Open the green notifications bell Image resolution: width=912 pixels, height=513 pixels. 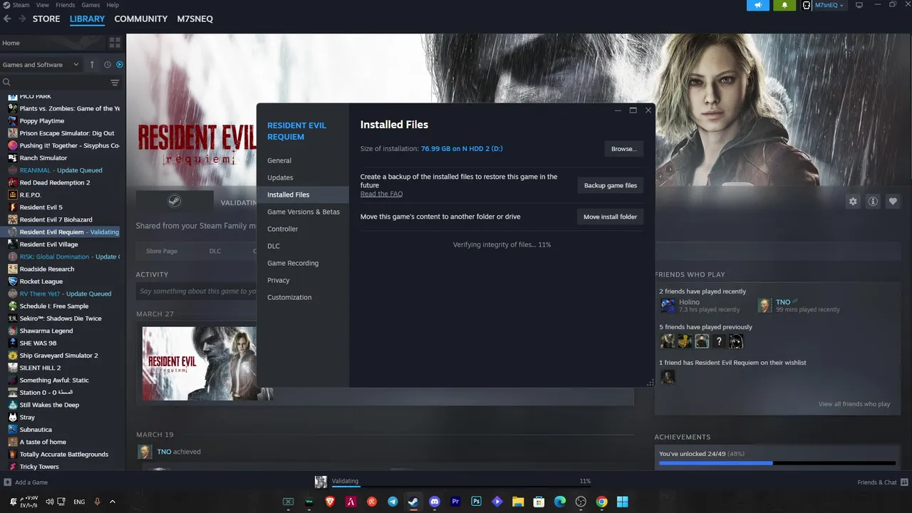coord(784,5)
